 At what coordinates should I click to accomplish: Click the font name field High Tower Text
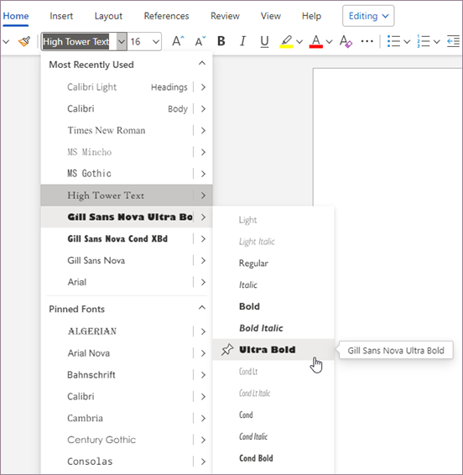click(79, 41)
